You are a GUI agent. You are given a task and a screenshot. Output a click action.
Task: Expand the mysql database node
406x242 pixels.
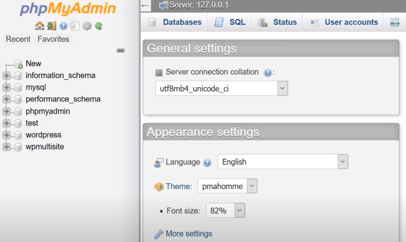(x=7, y=88)
